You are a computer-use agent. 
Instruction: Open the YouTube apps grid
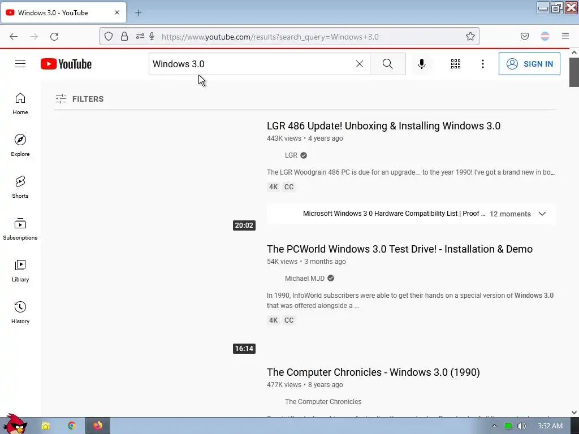456,64
